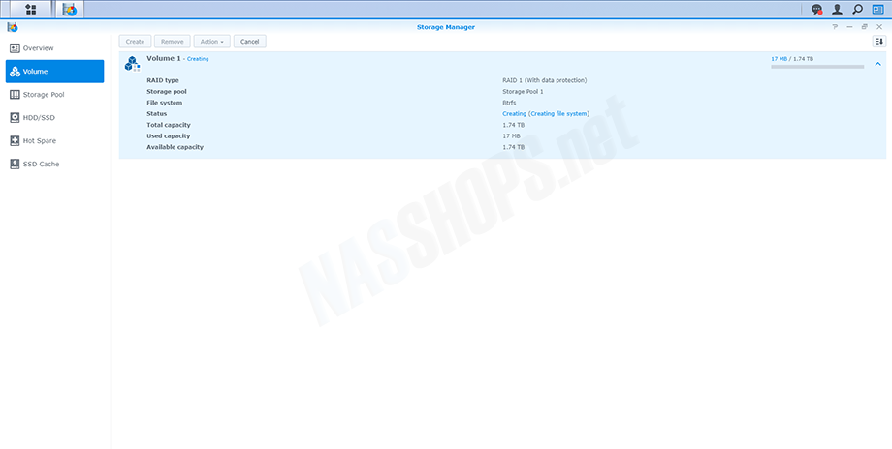Change the volume list sort order
The width and height of the screenshot is (892, 449).
879,42
